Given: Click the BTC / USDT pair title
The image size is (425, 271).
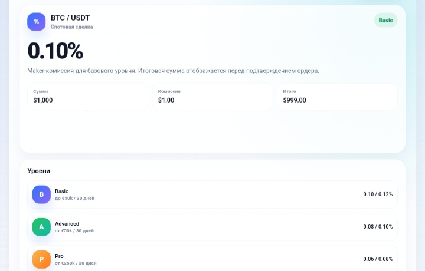Looking at the screenshot, I should tap(70, 18).
